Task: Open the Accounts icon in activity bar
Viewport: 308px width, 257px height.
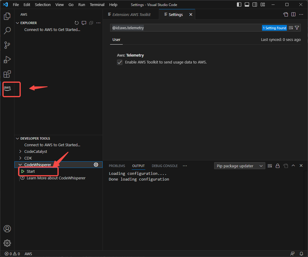Action: 7,229
